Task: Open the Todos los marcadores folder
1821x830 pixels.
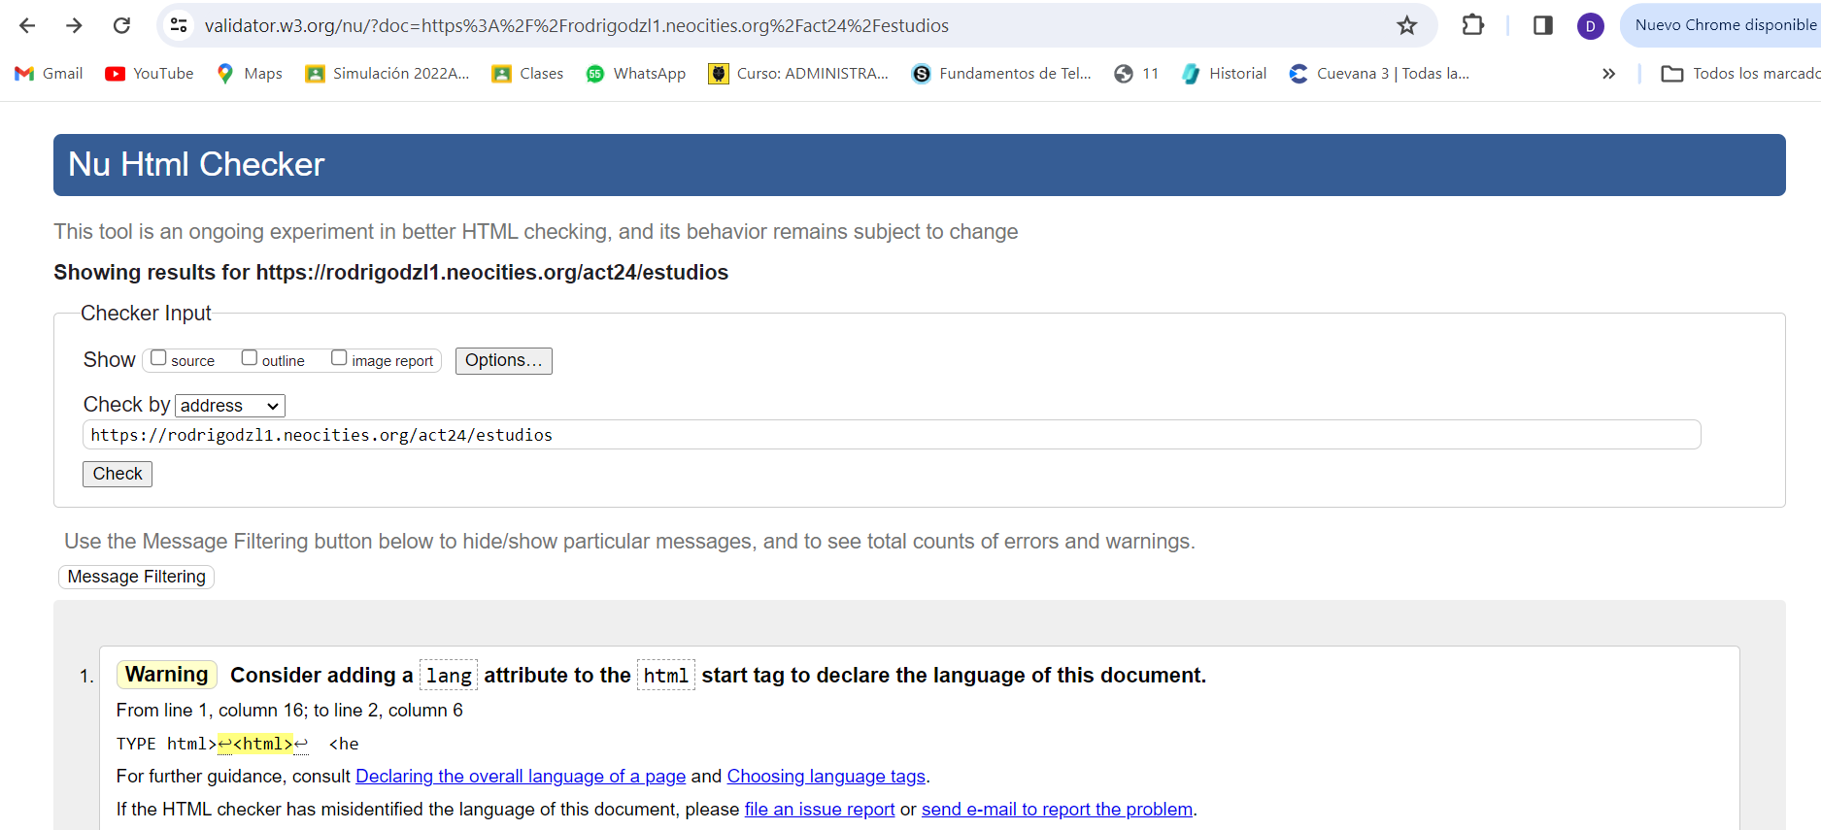Action: (1740, 74)
